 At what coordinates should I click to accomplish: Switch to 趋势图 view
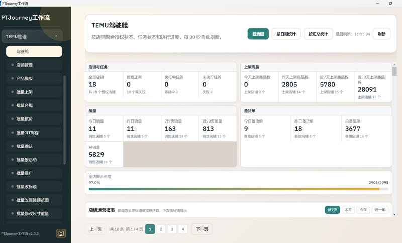point(258,34)
